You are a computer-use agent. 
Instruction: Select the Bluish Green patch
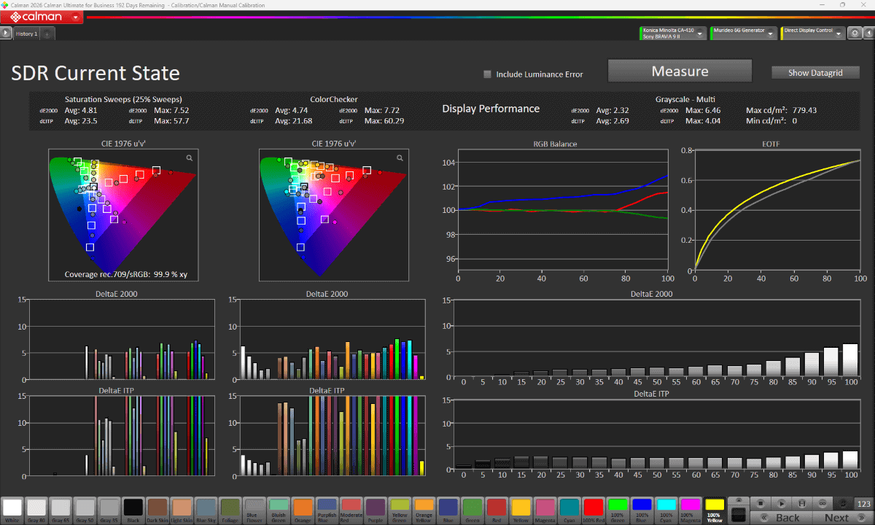point(278,510)
